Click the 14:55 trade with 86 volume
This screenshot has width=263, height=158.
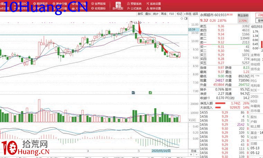(225, 112)
